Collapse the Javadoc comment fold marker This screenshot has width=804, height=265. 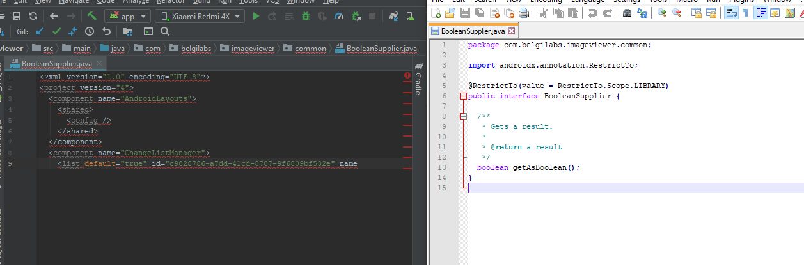464,117
